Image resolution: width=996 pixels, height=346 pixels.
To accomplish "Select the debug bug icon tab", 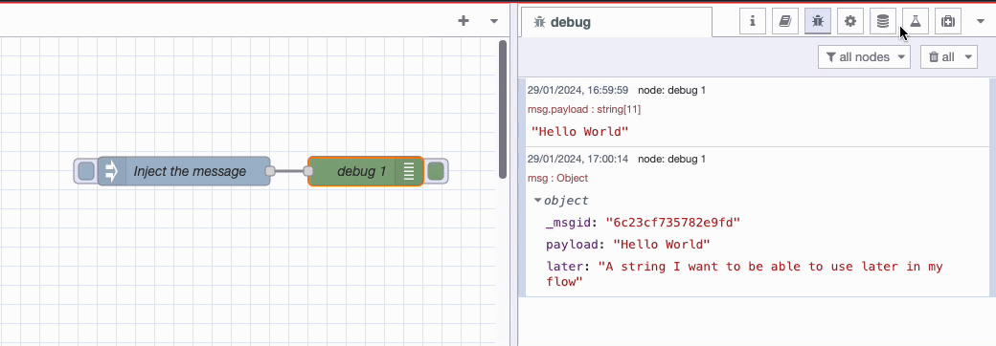I will (818, 22).
